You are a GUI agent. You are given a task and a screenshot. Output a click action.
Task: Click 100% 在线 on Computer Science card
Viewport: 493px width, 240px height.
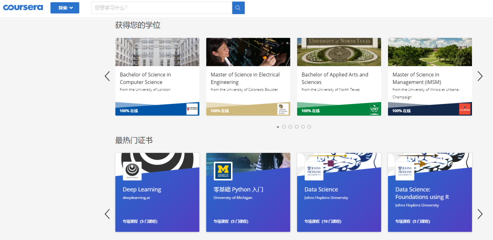pyautogui.click(x=129, y=111)
